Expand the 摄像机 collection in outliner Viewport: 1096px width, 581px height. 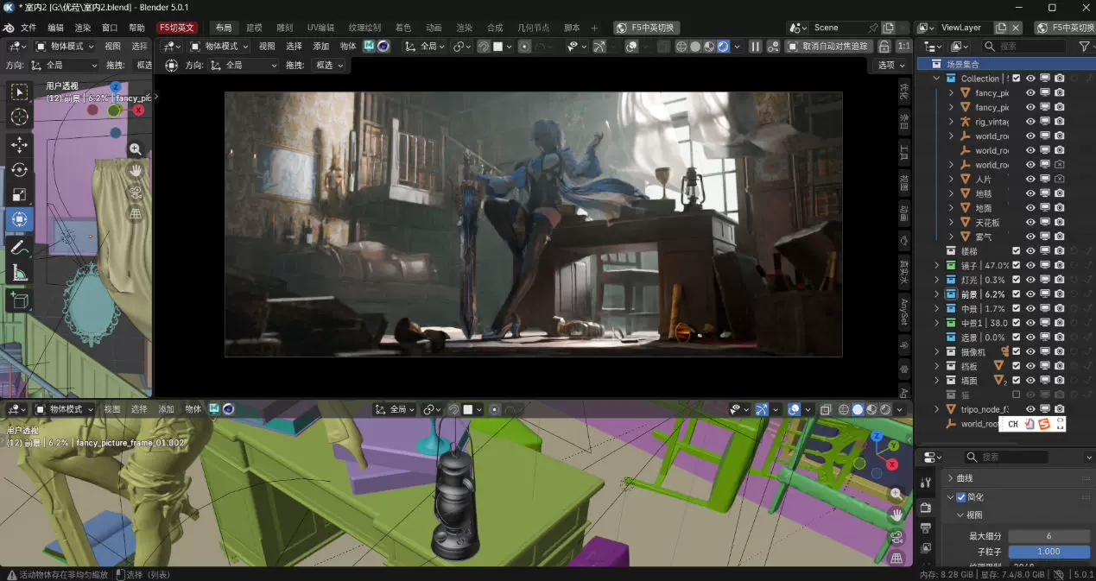(937, 351)
